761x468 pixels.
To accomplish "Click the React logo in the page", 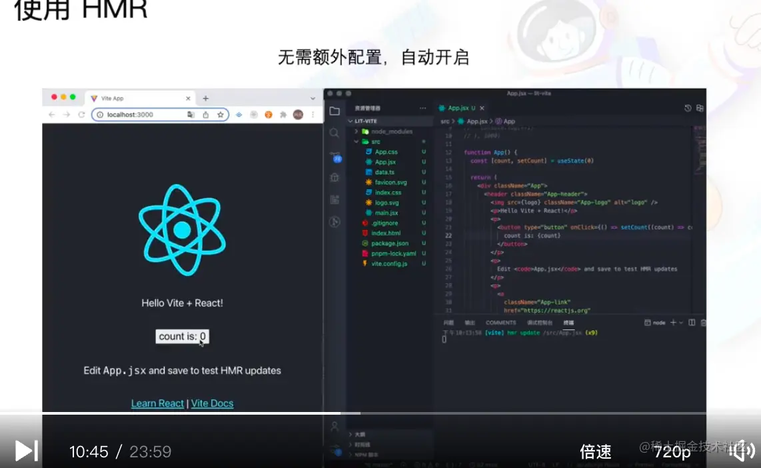I will [x=182, y=230].
